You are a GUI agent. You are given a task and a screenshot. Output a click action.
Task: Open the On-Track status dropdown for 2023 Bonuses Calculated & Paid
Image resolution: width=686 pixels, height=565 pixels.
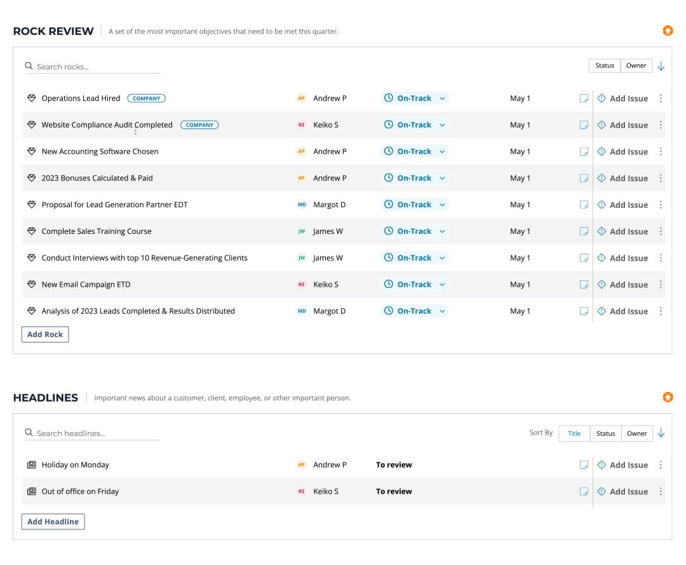(x=442, y=178)
